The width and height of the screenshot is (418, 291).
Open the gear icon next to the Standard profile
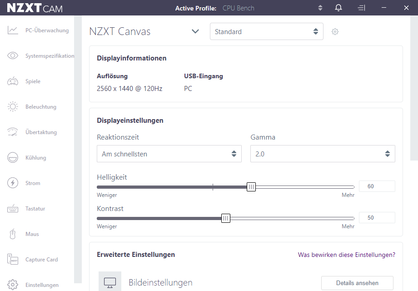click(x=335, y=32)
